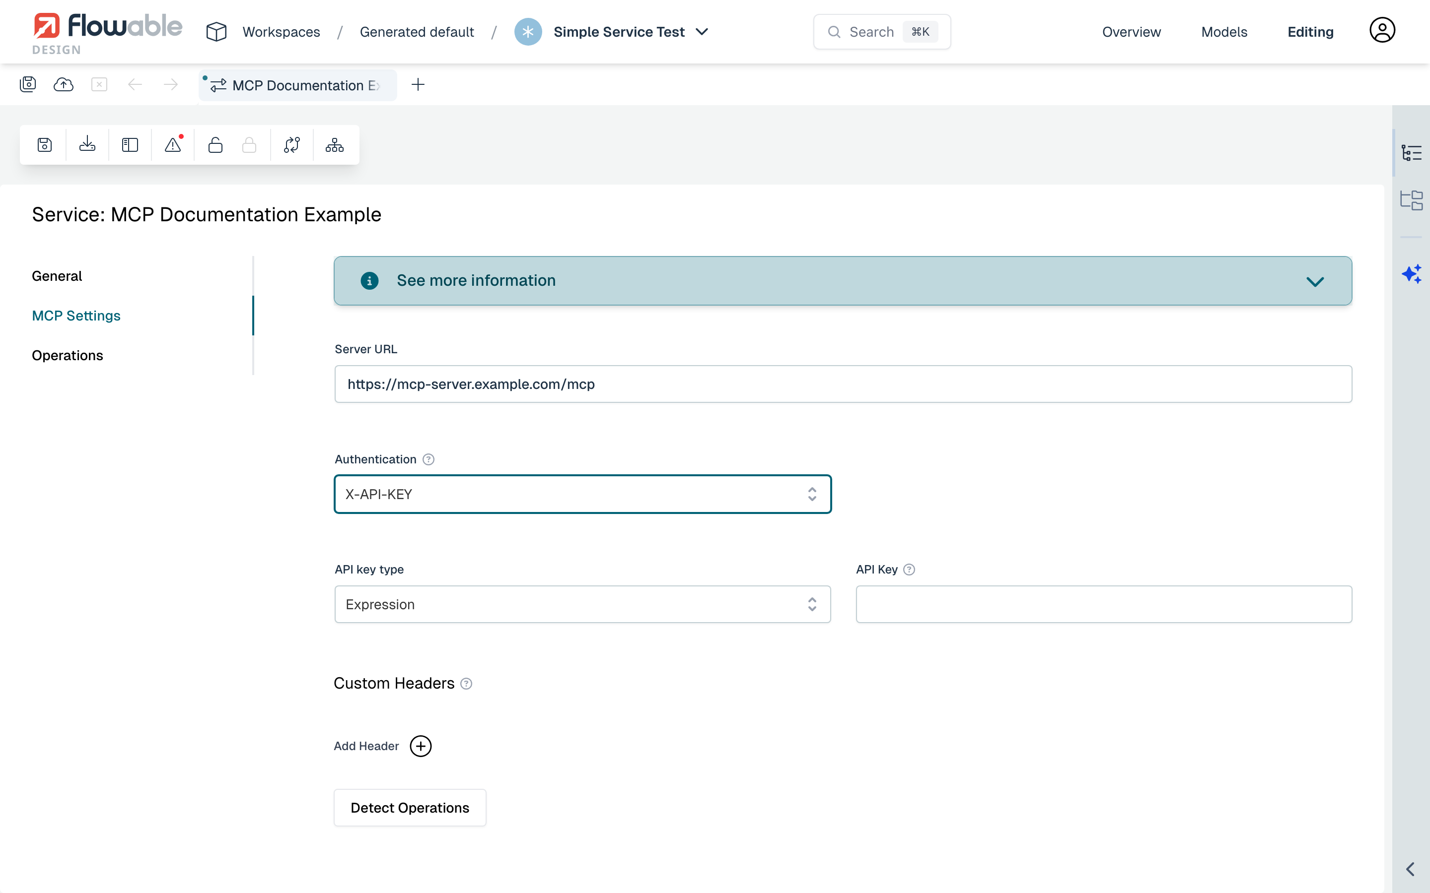Download the model with the download icon

click(x=87, y=145)
